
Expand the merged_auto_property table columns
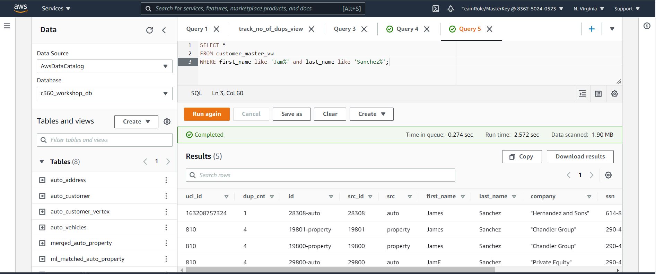click(x=42, y=243)
